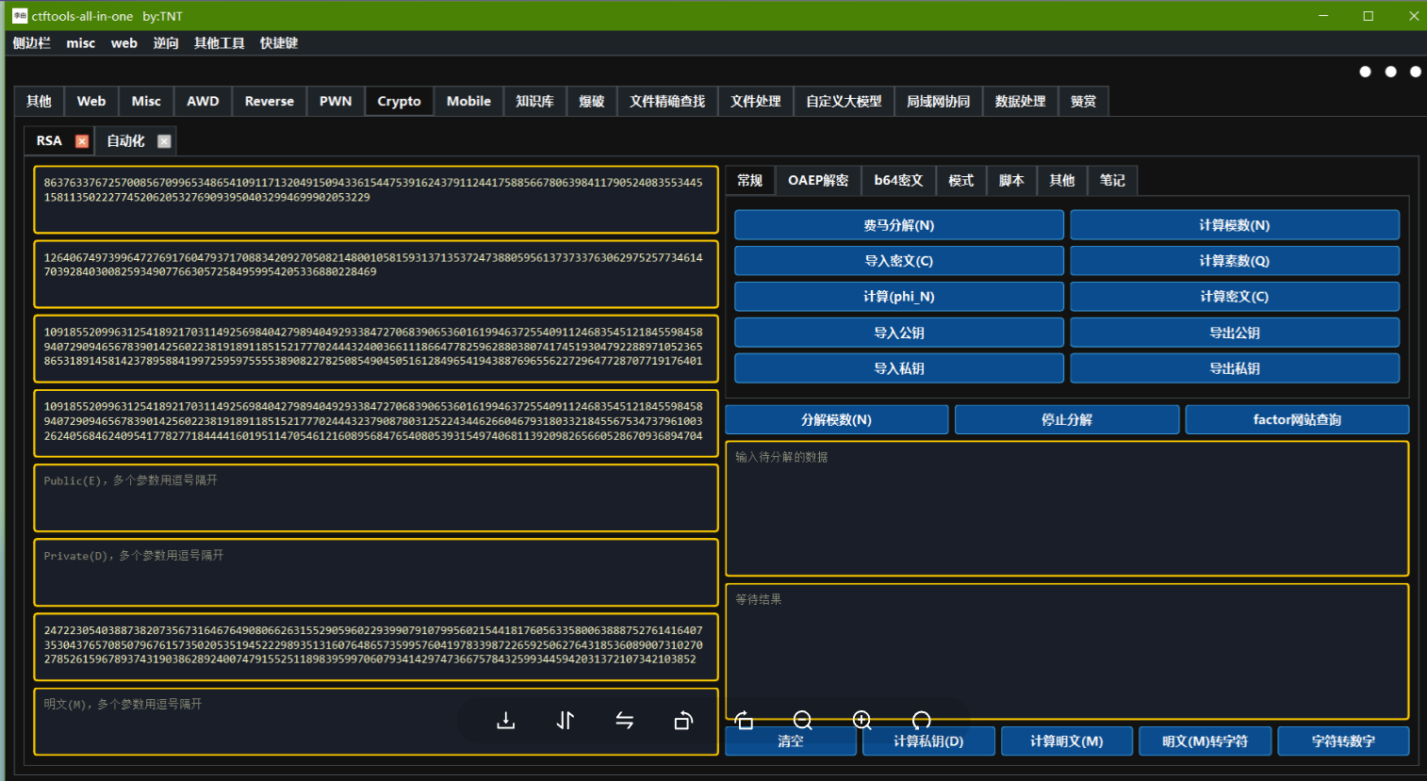Click the factor网站查询 button
The height and width of the screenshot is (781, 1427).
pos(1297,418)
